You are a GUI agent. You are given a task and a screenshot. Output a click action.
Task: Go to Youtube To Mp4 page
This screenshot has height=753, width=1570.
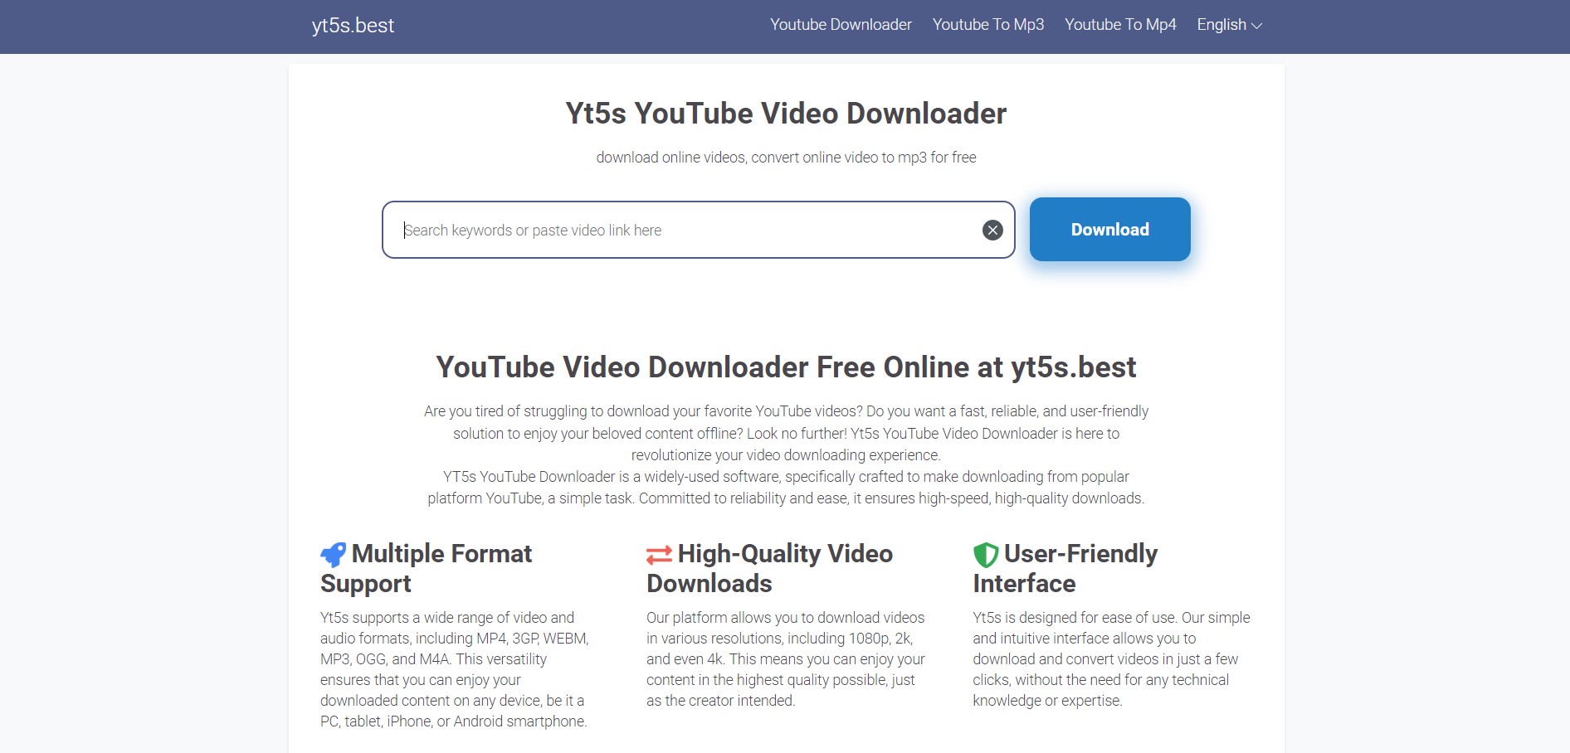click(x=1120, y=25)
